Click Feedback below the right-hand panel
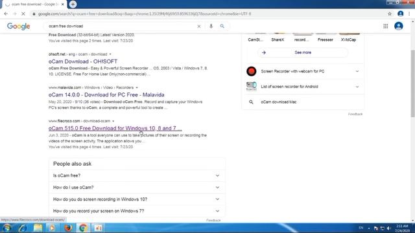 click(355, 114)
